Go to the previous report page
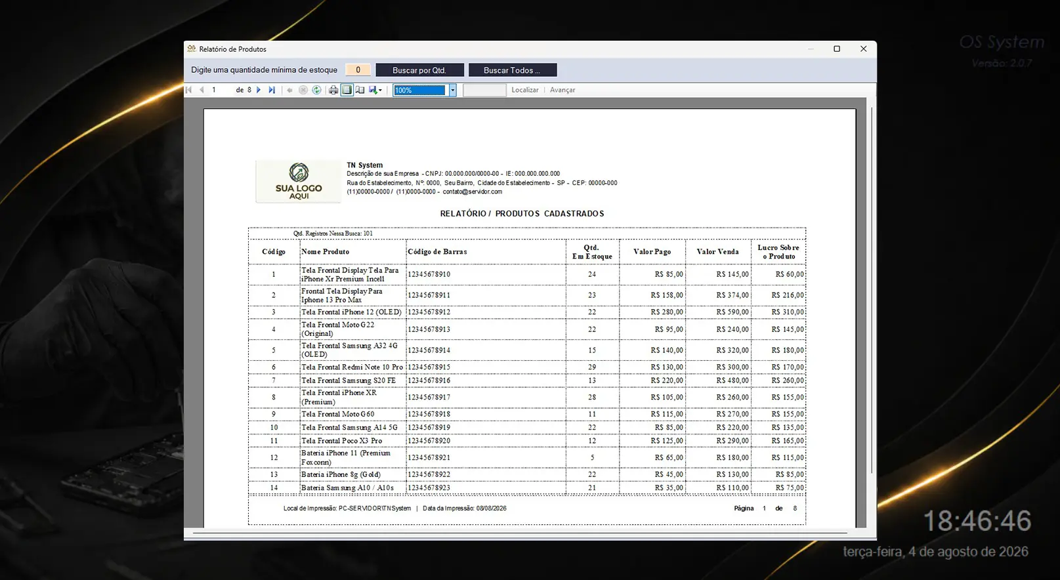 click(202, 90)
